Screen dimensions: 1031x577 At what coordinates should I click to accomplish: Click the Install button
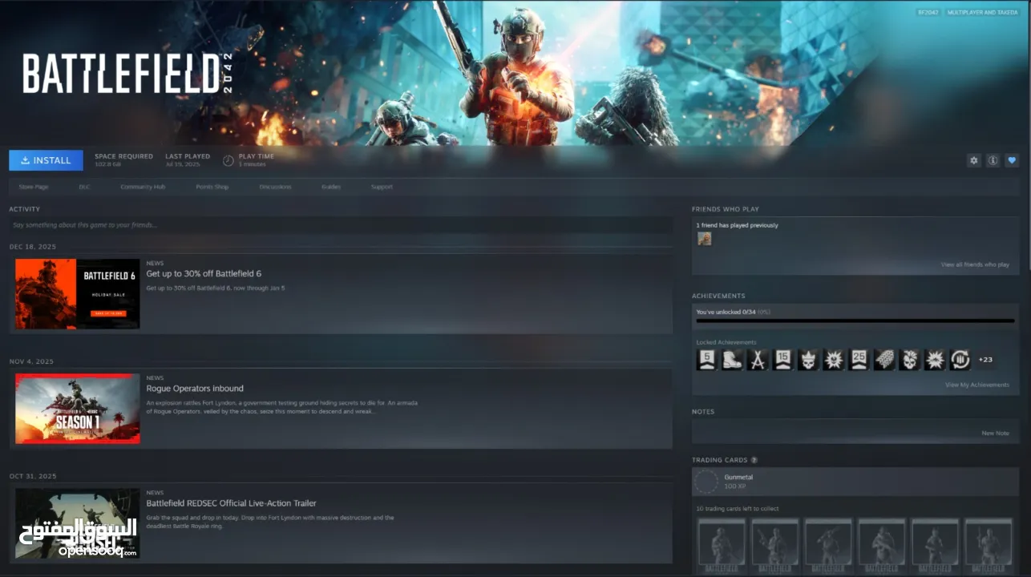(46, 160)
